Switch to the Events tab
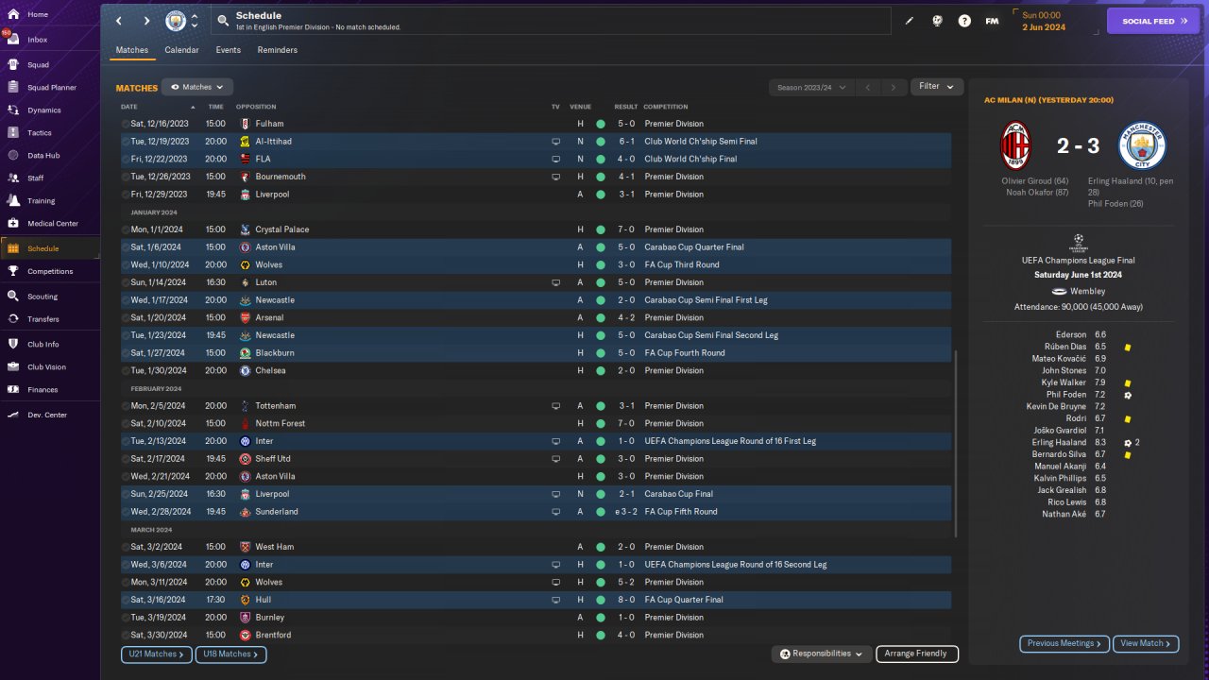 tap(228, 50)
